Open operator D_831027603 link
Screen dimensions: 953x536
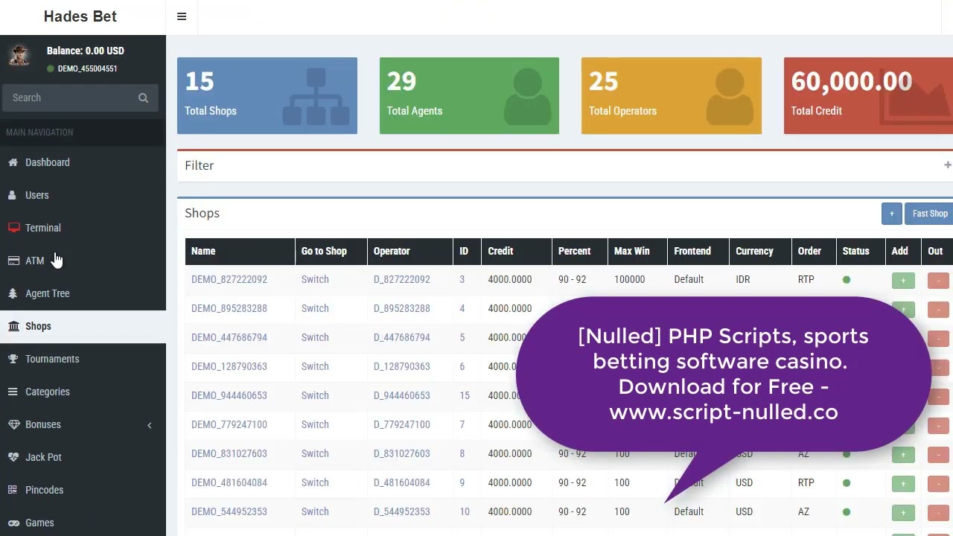(402, 453)
